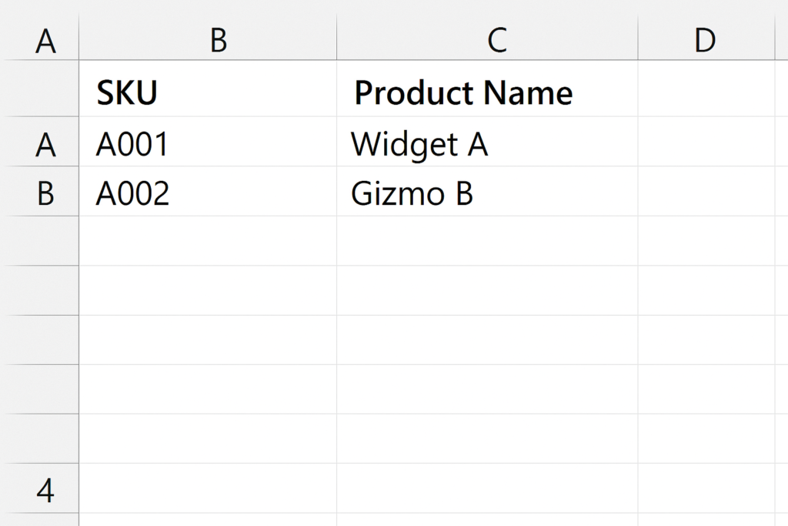Click empty cell directly below A002
The height and width of the screenshot is (526, 788).
pyautogui.click(x=208, y=241)
